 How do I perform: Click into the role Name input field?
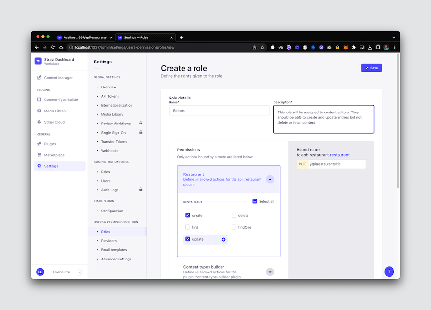(219, 110)
